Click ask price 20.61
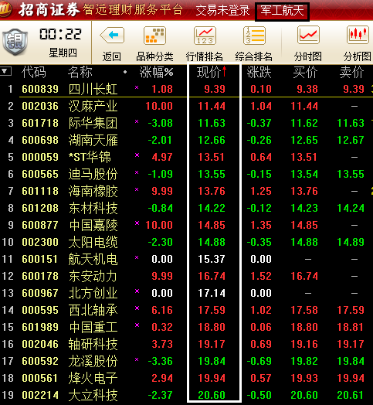The image size is (373, 405). pos(351,395)
